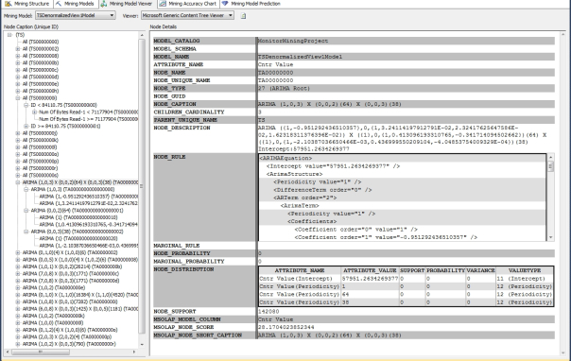
Task: Click the NODE_RULE box scroll-up arrow
Action: click(550, 157)
